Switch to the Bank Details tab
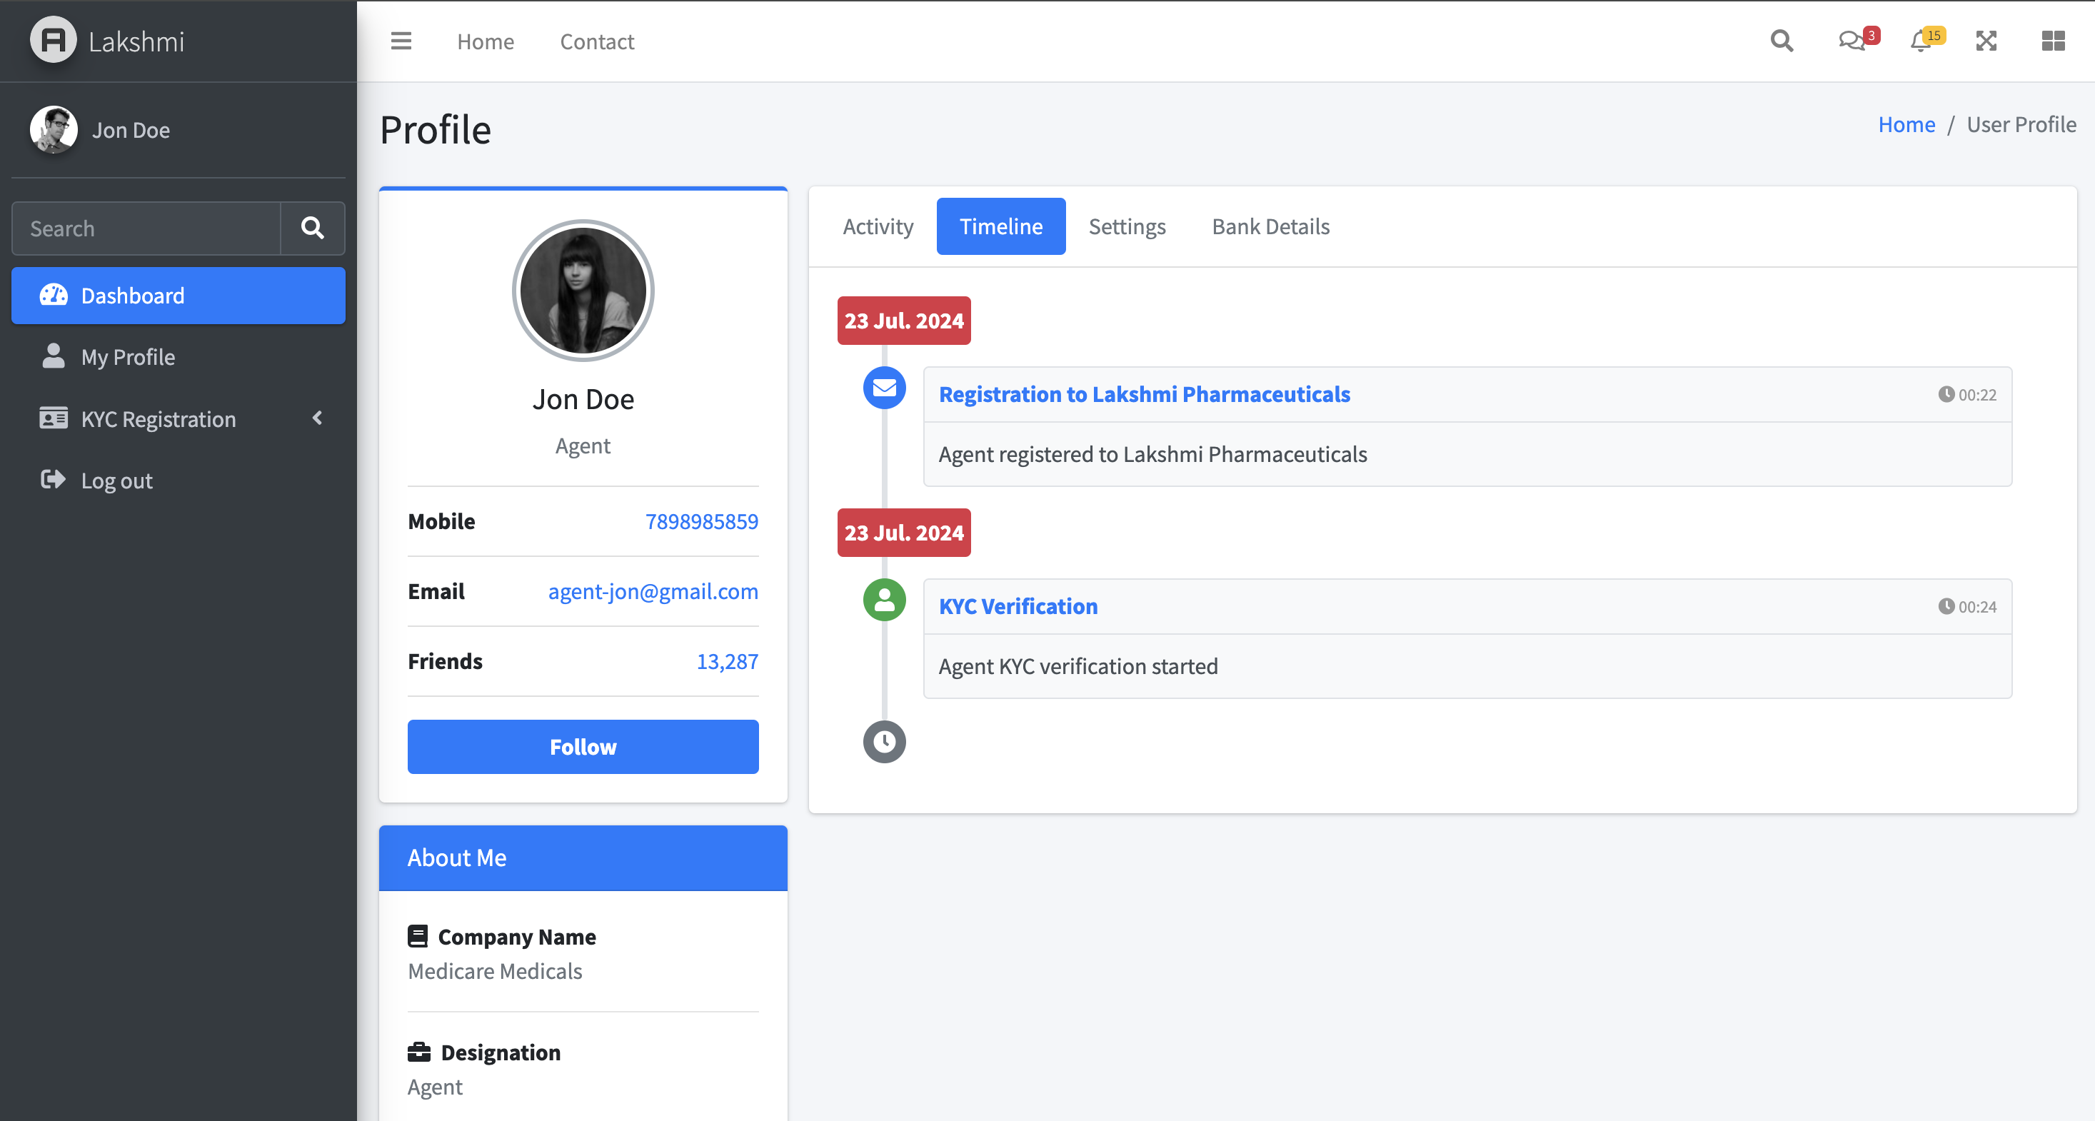The height and width of the screenshot is (1121, 2095). point(1270,226)
